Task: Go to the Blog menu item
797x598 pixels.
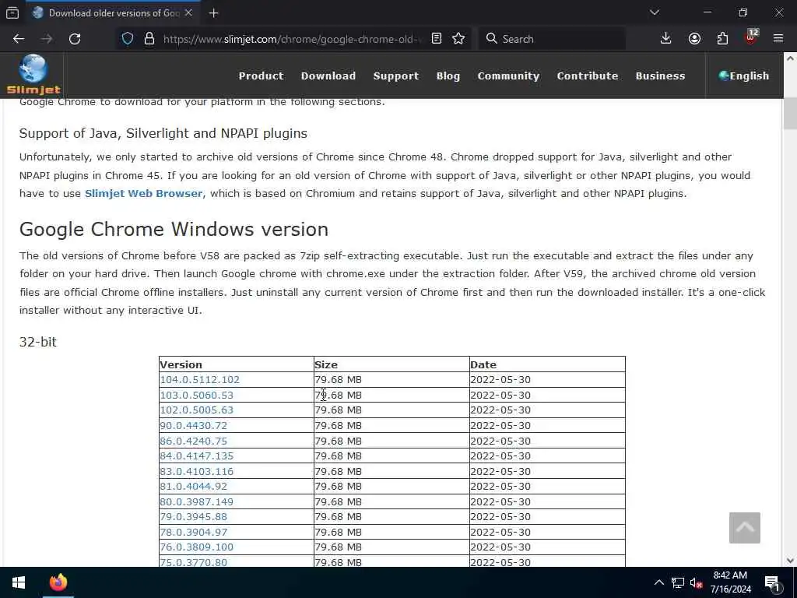Action: [x=448, y=76]
